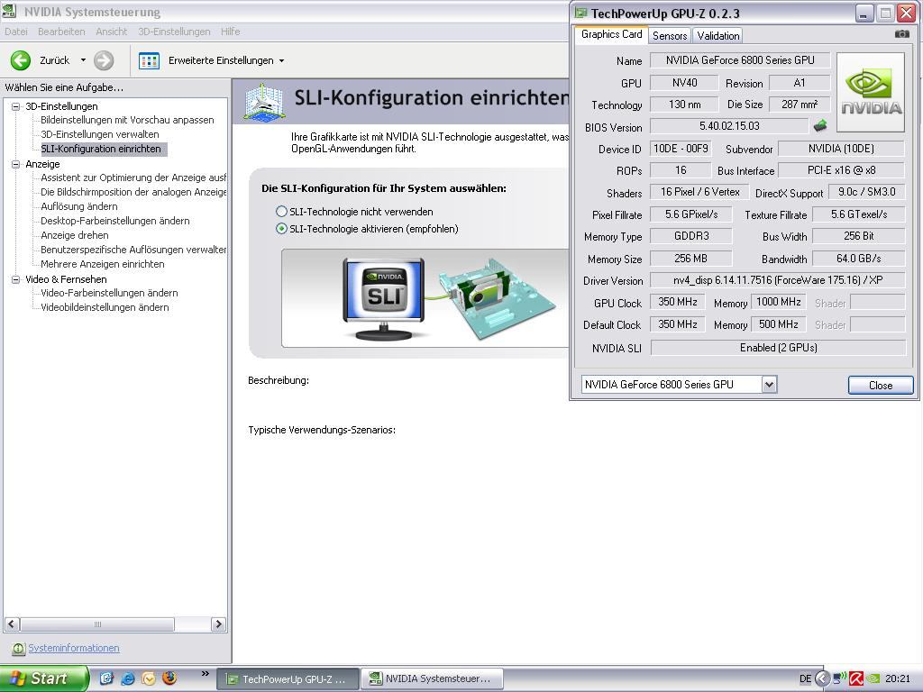Click the NVIDIA tray icon
Image resolution: width=923 pixels, height=692 pixels.
[x=873, y=678]
